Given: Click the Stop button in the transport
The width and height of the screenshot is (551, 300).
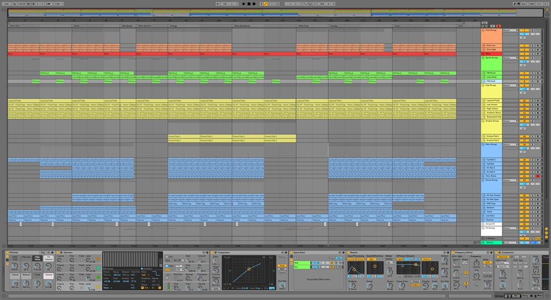Looking at the screenshot, I should (249, 3).
